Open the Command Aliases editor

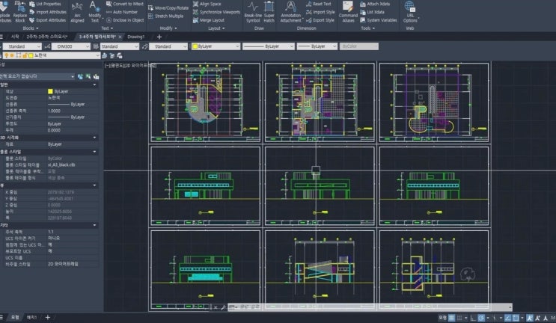[348, 12]
